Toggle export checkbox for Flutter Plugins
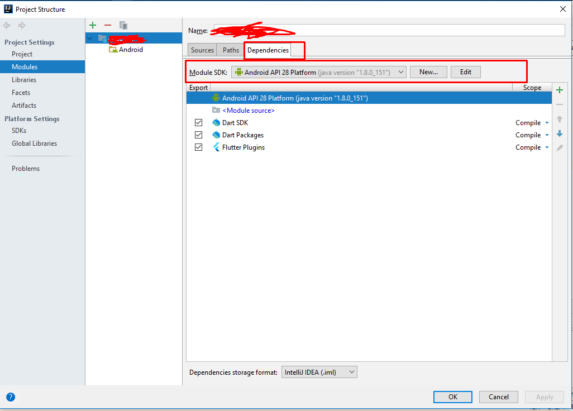The image size is (573, 411). [198, 147]
